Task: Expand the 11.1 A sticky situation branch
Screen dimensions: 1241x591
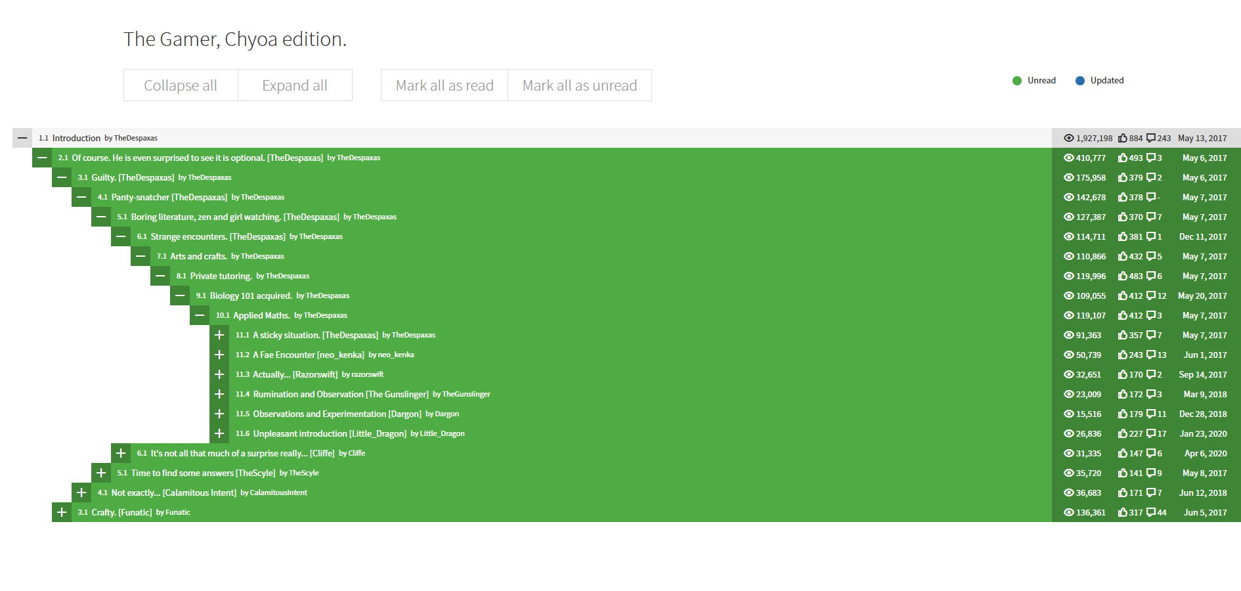Action: [x=219, y=335]
